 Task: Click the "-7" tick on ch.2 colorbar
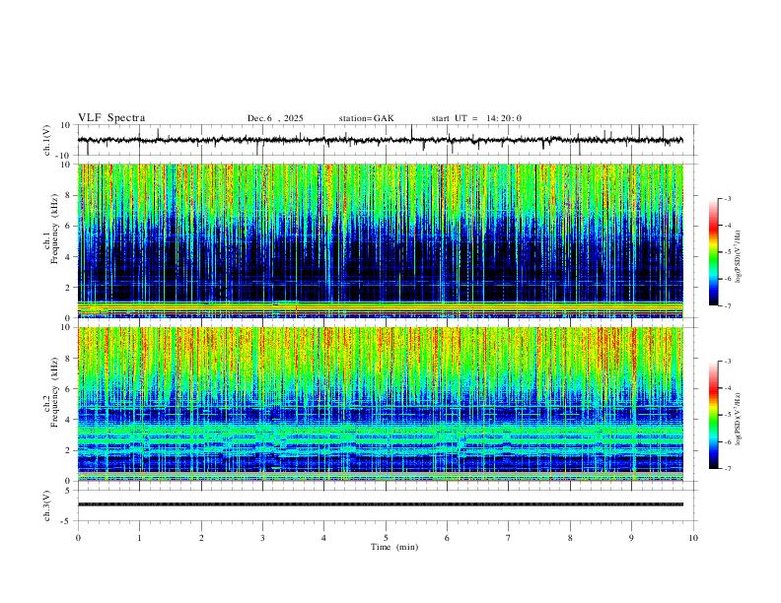pos(727,469)
